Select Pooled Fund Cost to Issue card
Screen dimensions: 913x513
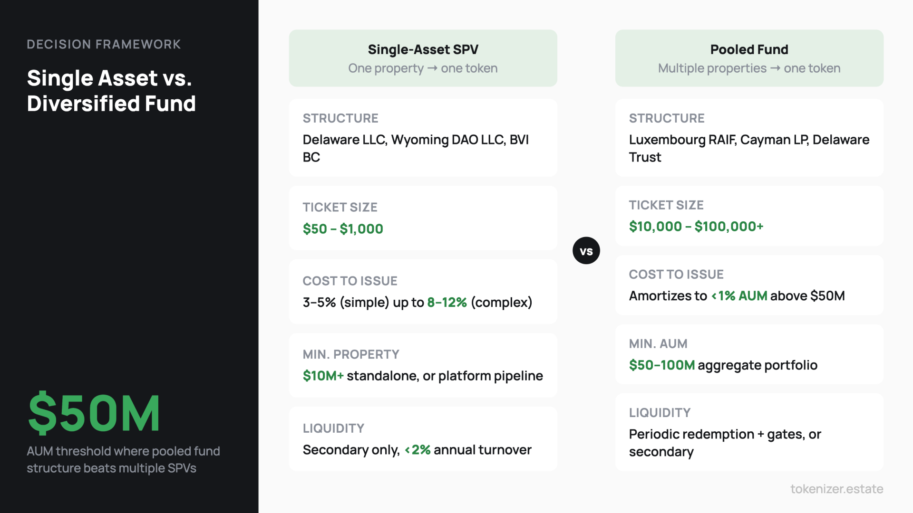pos(749,285)
